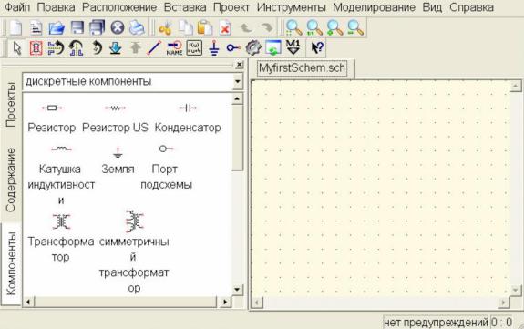The width and height of the screenshot is (524, 329).
Task: Open the Справка menu
Action: (x=471, y=7)
